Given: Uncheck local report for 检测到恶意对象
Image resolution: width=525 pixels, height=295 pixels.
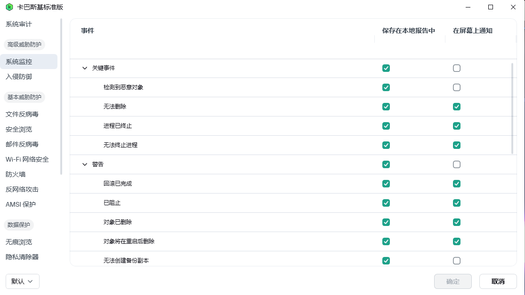Looking at the screenshot, I should click(x=386, y=87).
